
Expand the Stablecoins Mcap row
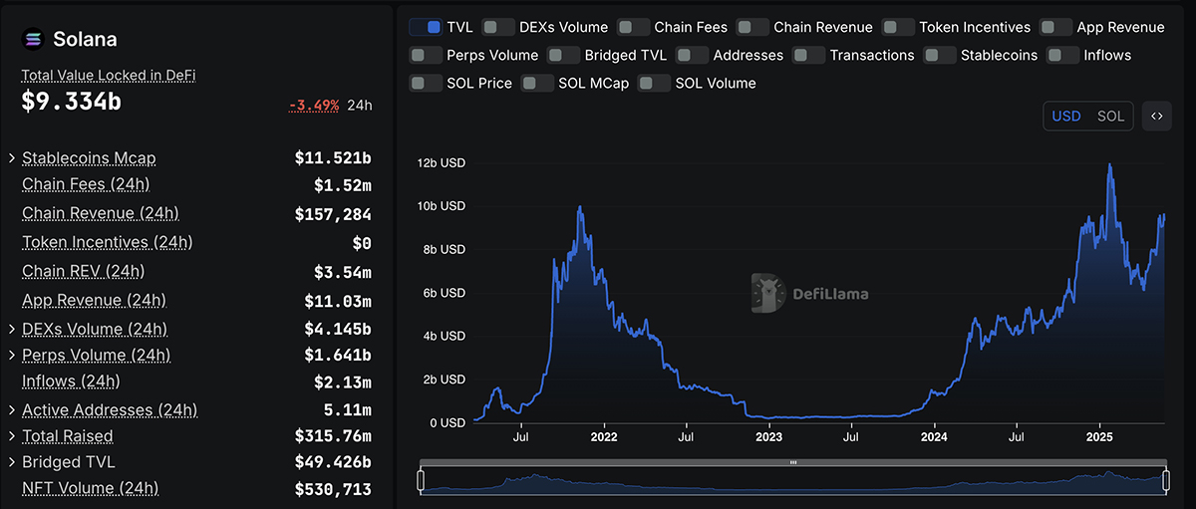(x=12, y=158)
